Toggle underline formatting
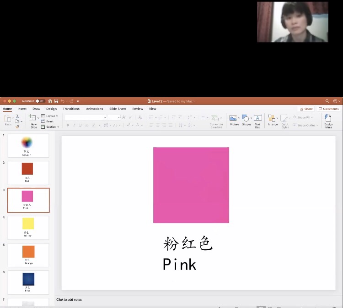 (80, 125)
